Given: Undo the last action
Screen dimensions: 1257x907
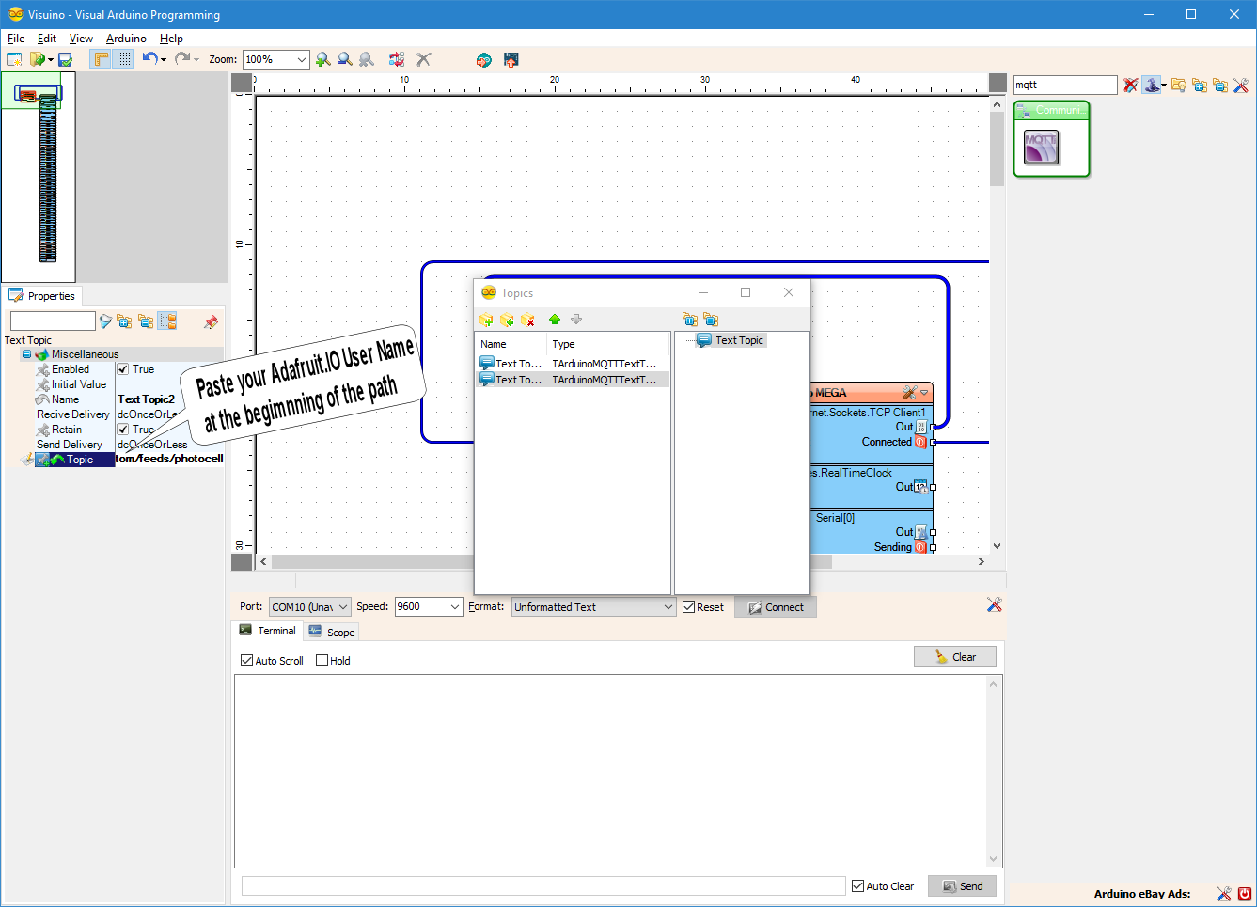Looking at the screenshot, I should click(x=149, y=58).
